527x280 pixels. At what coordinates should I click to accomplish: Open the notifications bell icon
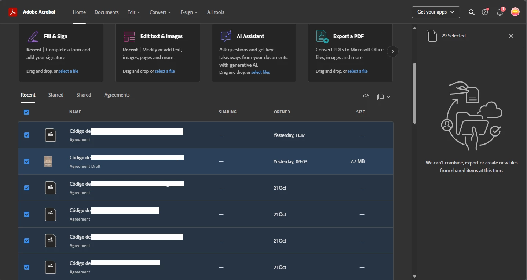[500, 12]
